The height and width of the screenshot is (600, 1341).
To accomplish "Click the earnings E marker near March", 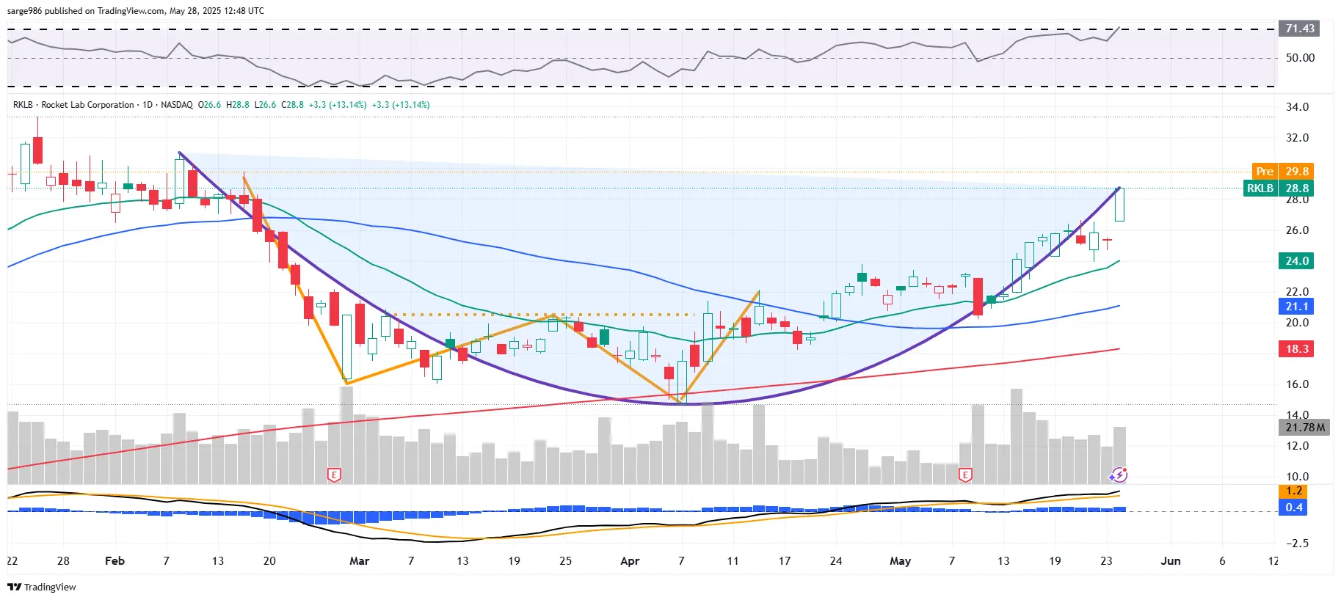I will pyautogui.click(x=334, y=475).
